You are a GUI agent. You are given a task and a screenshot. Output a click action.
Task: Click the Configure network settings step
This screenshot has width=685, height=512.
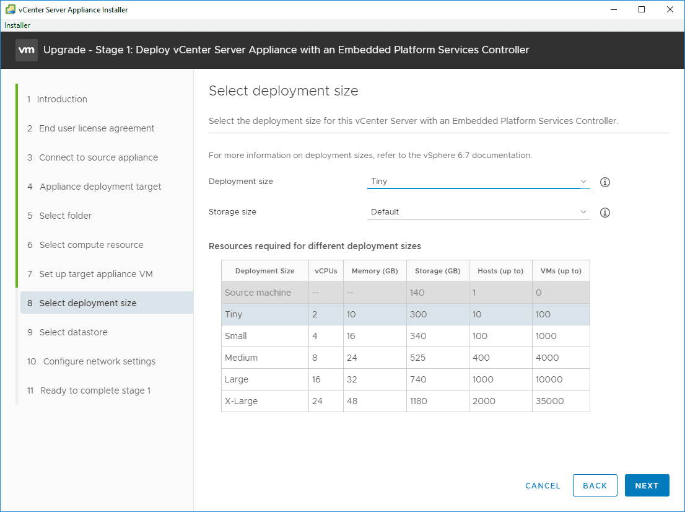(91, 361)
